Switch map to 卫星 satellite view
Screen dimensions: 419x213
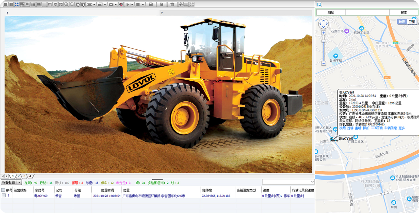(x=412, y=22)
